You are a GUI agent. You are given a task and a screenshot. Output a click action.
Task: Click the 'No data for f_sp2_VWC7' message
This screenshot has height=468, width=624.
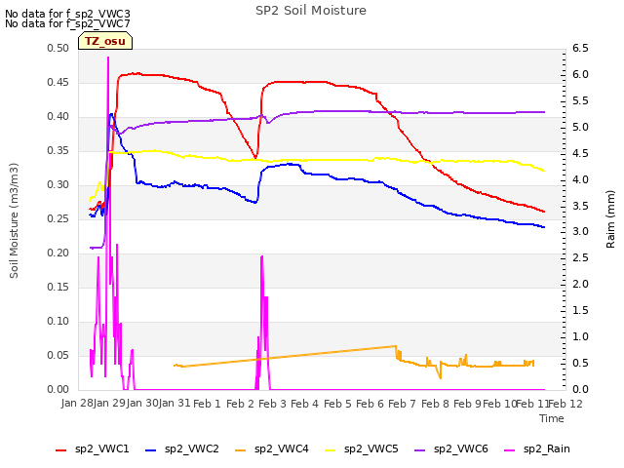coord(67,23)
